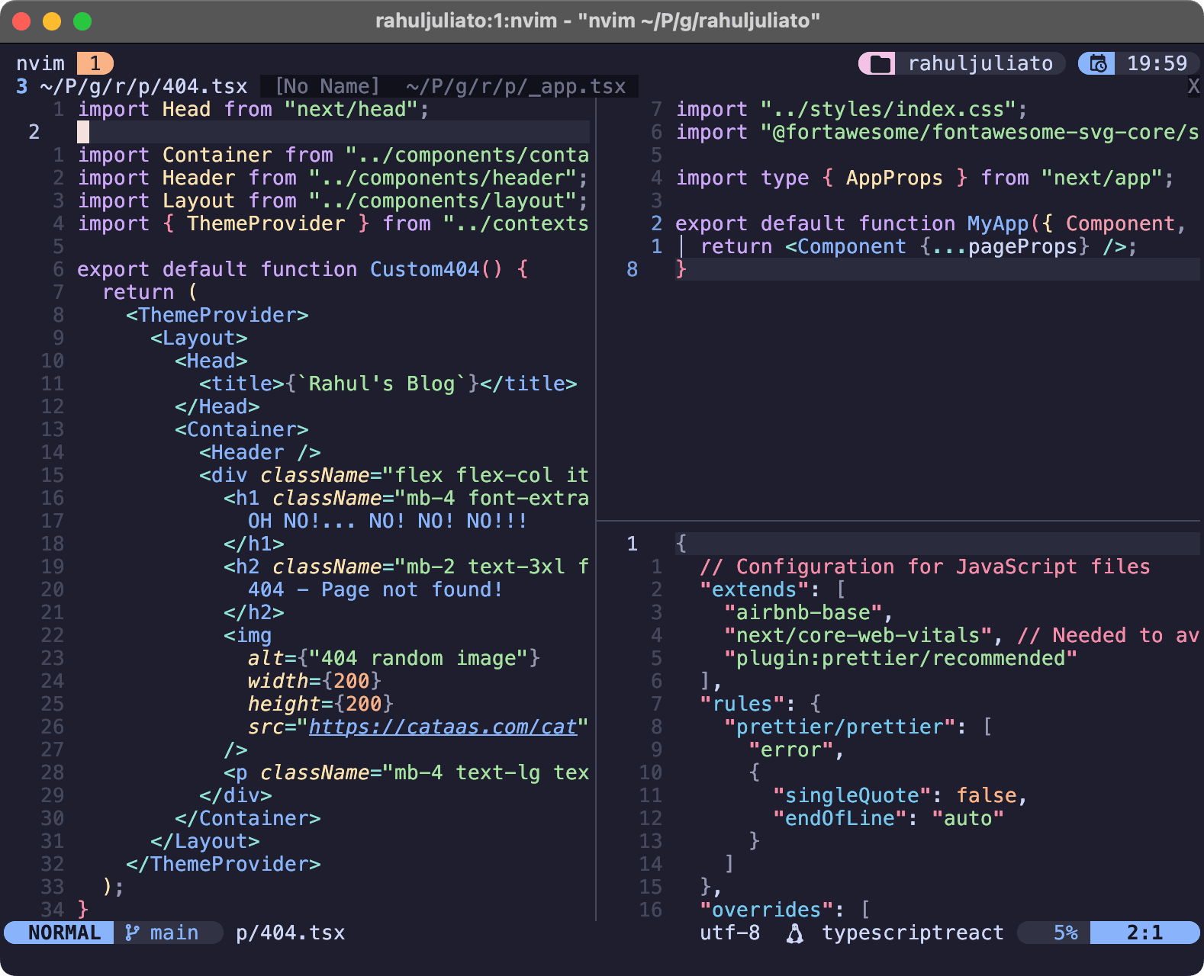
Task: Click the 2:1 cursor position indicator
Action: coord(1145,933)
